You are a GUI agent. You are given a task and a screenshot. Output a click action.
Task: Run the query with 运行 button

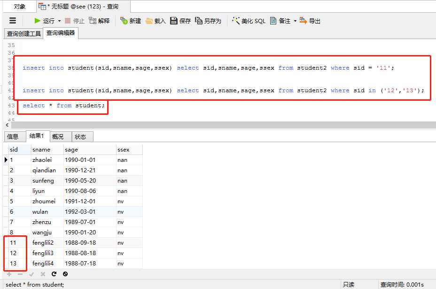(x=45, y=21)
